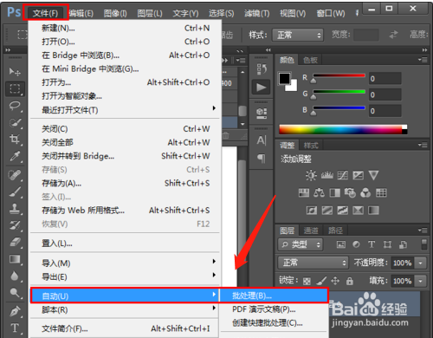Add a Curves adjustment

click(x=343, y=175)
